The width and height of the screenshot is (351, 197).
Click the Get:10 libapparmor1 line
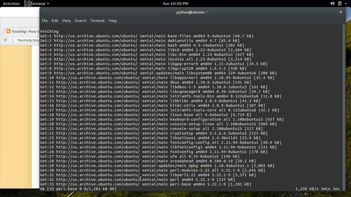click(x=157, y=78)
